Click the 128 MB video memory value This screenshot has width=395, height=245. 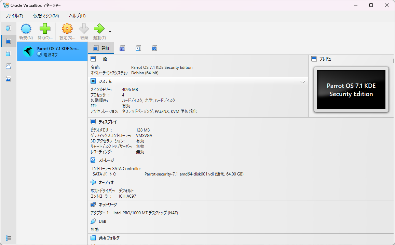pyautogui.click(x=143, y=130)
